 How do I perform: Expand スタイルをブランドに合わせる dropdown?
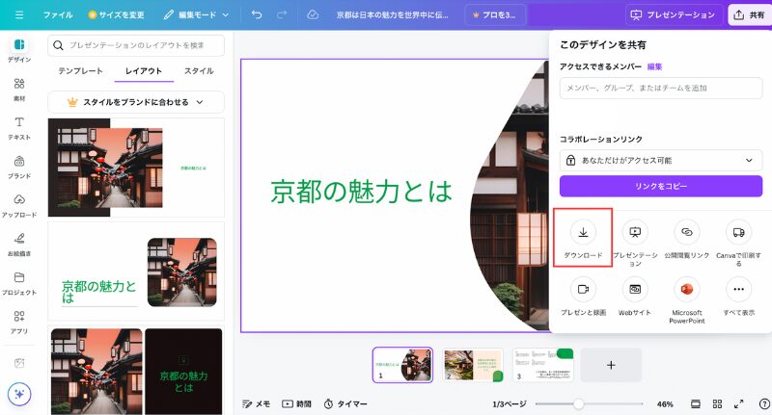coord(136,102)
